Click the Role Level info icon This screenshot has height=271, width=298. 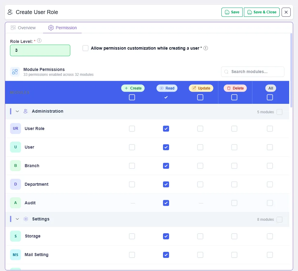[39, 40]
